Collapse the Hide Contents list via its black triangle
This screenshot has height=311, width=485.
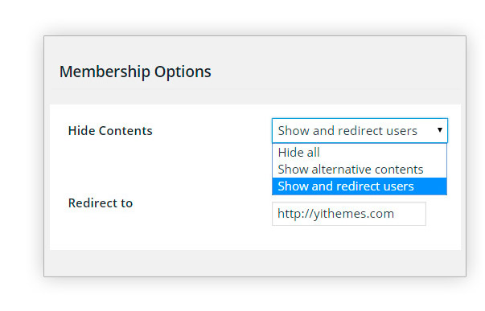439,130
